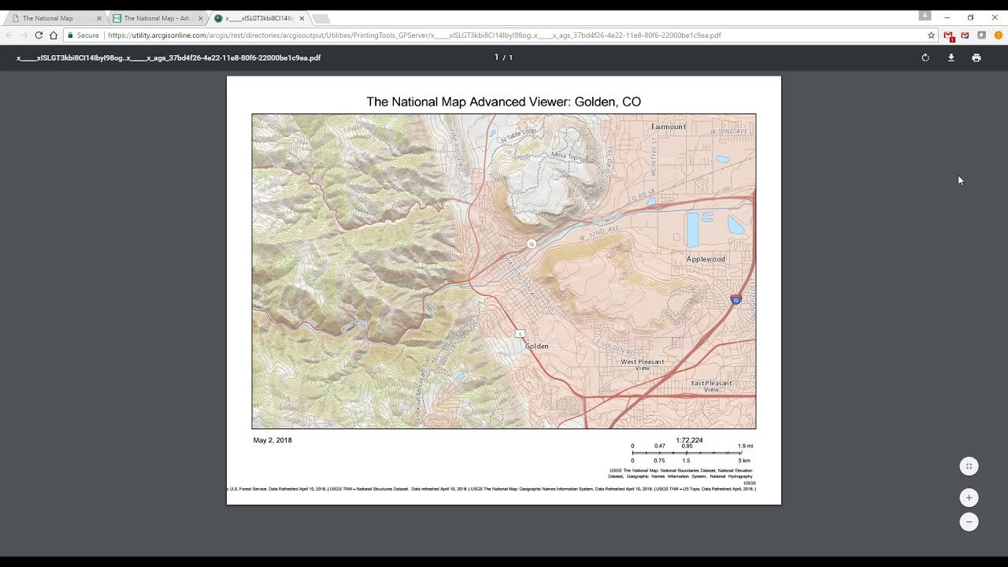Print the Golden, CO map PDF
Viewport: 1008px width, 567px height.
[976, 57]
